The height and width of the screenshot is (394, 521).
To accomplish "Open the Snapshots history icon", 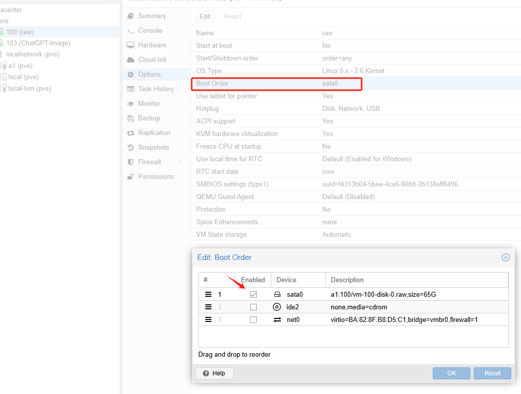I will click(131, 148).
